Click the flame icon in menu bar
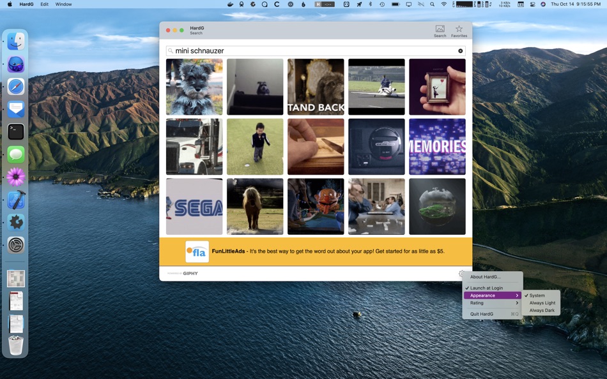 click(x=303, y=4)
